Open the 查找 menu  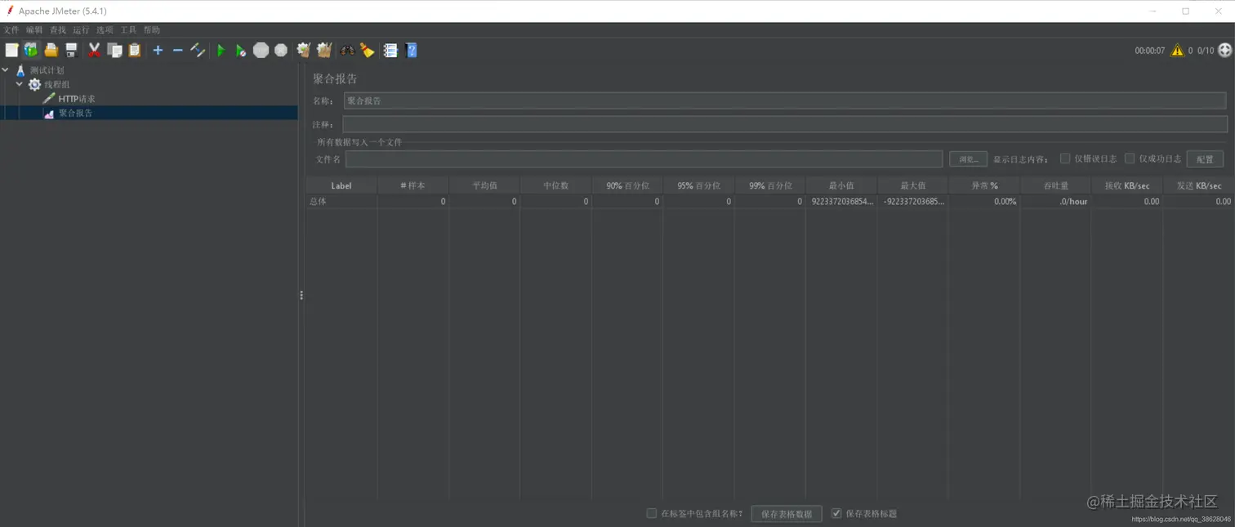pos(57,30)
